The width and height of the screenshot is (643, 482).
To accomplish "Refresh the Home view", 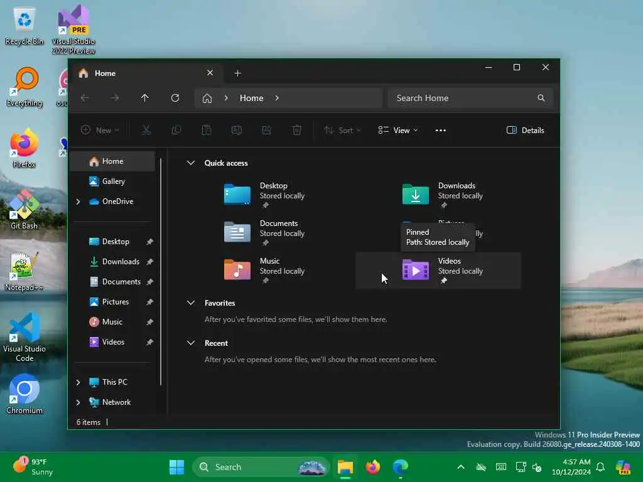I will coord(175,98).
